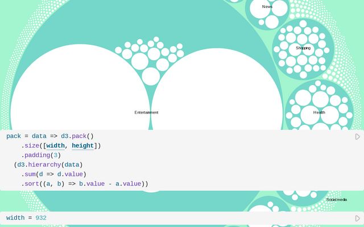Click the pack = data => d3.pack() line
This screenshot has height=227, width=364.
tap(50, 136)
